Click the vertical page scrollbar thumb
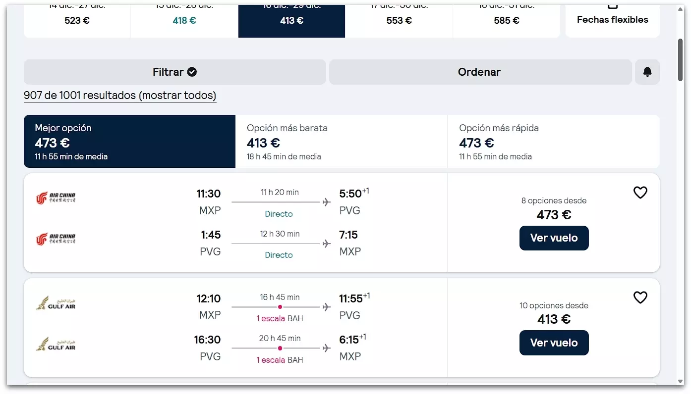This screenshot has height=394, width=691. pyautogui.click(x=681, y=59)
